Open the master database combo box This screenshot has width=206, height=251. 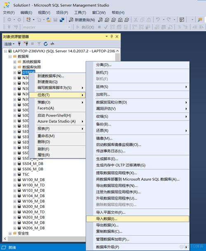tap(47, 27)
